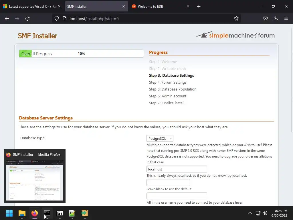The width and height of the screenshot is (293, 220).
Task: Click Step 4: Forum Settings text
Action: pyautogui.click(x=168, y=82)
